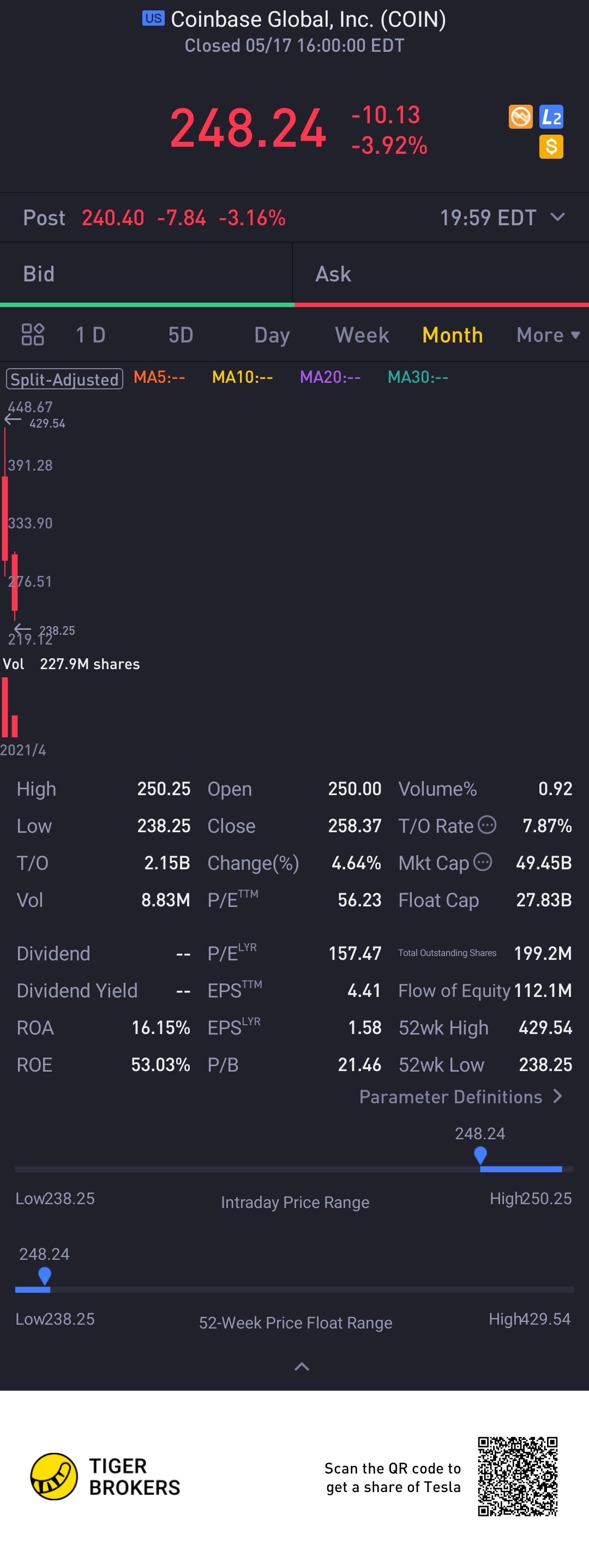
Task: Tap the T/O Rate info icon
Action: point(487,825)
